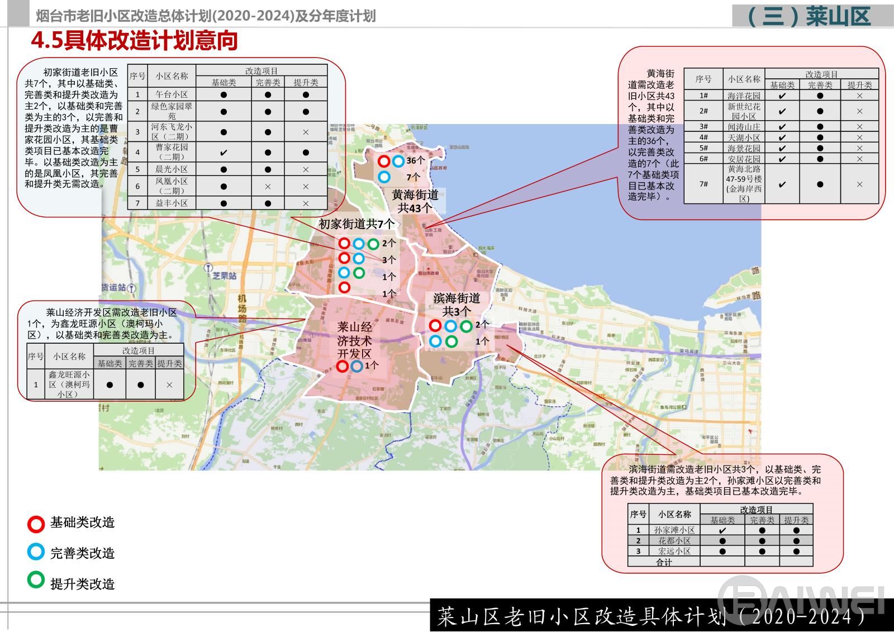Image resolution: width=894 pixels, height=632 pixels.
Task: Select 鑫龙旺源小区 cell in the table
Action: (69, 384)
